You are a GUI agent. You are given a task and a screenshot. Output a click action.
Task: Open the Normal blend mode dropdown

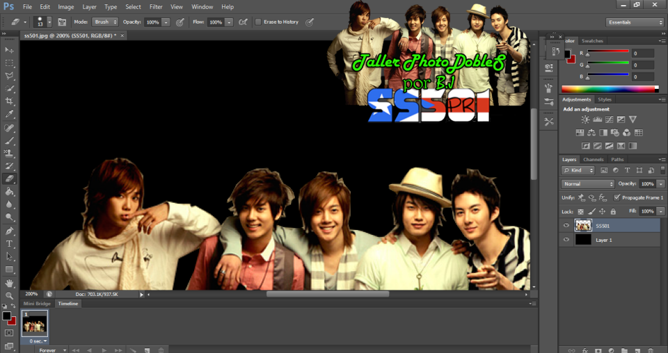[587, 184]
